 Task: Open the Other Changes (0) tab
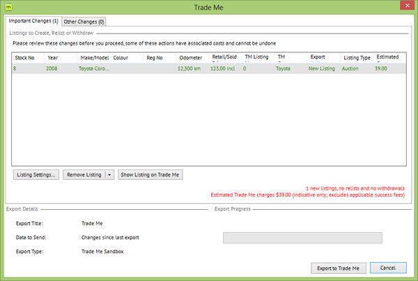(x=84, y=22)
